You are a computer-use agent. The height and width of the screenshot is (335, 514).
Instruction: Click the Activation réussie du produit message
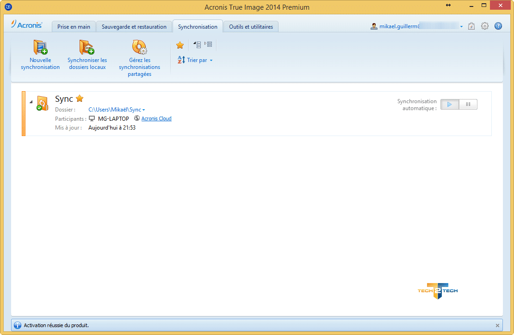[56, 325]
